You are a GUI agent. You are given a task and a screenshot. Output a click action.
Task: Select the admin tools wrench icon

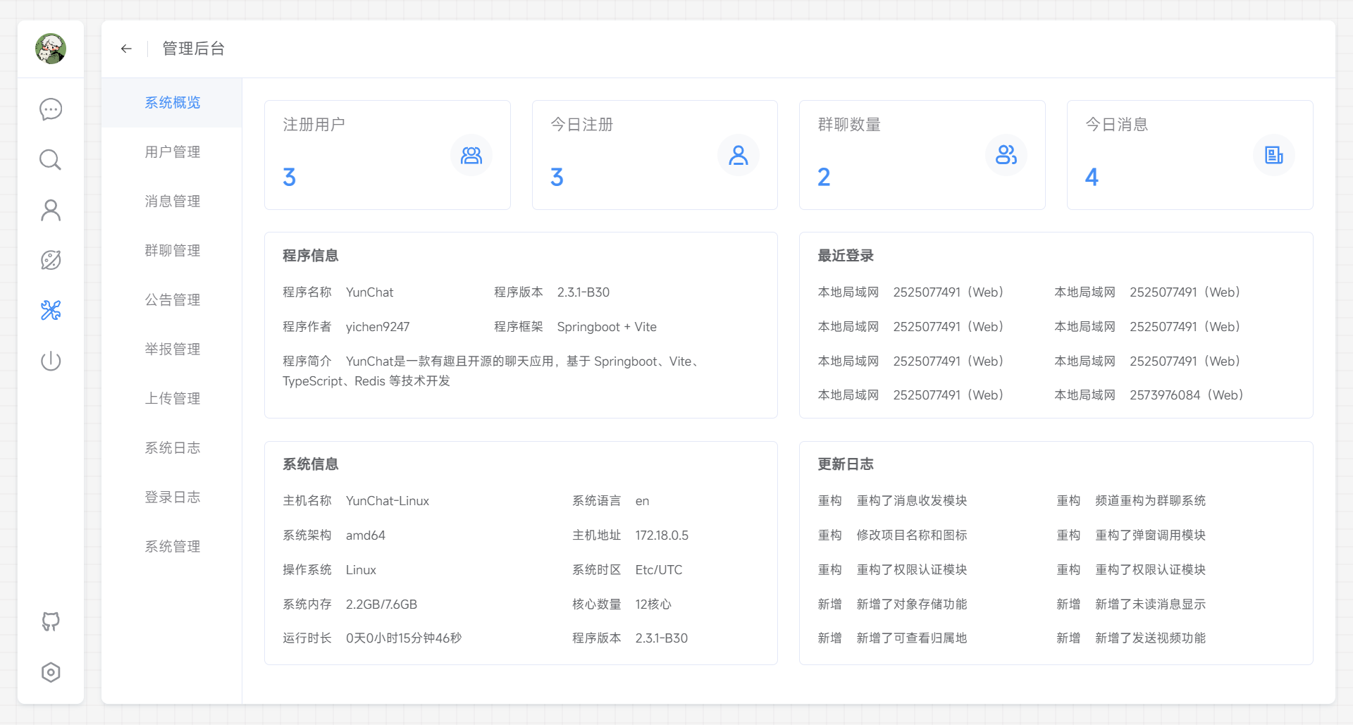pos(50,310)
